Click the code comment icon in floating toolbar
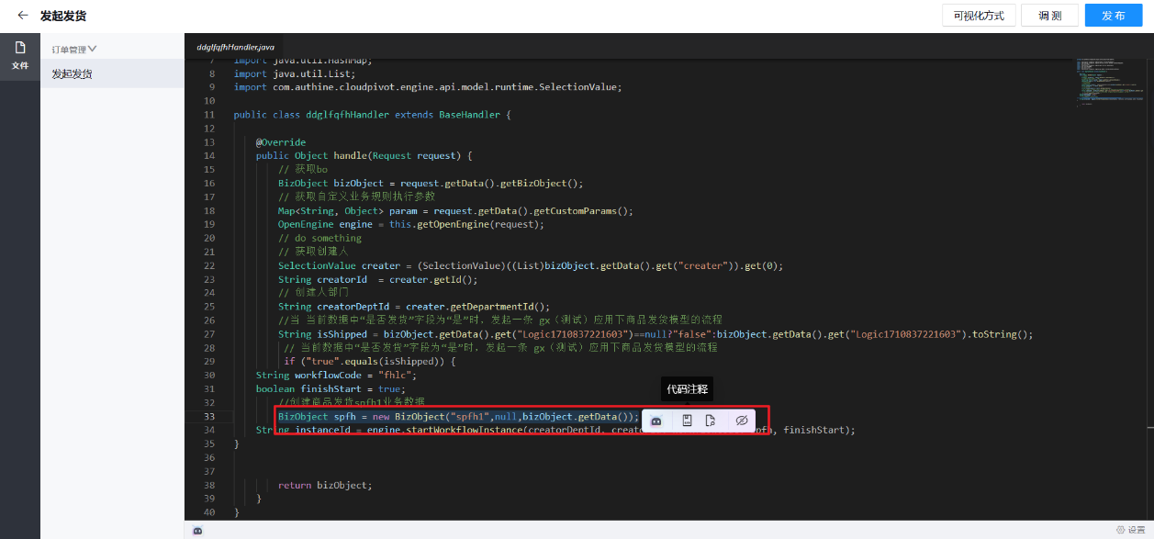The height and width of the screenshot is (539, 1154). (x=687, y=421)
